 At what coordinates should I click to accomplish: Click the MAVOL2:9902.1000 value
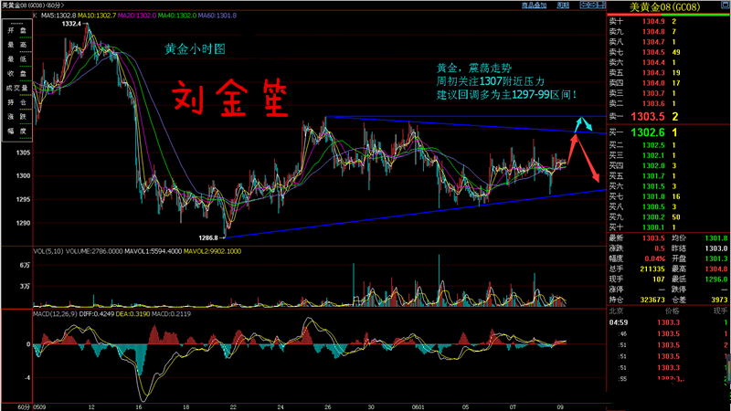212,251
